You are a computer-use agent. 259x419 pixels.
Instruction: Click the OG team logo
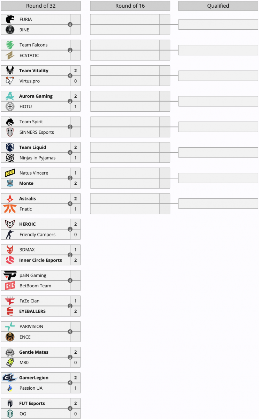coord(10,414)
